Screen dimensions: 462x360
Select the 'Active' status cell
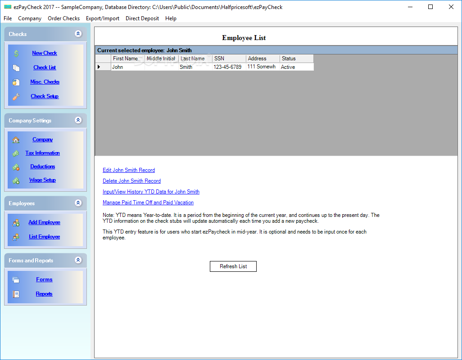pos(297,67)
